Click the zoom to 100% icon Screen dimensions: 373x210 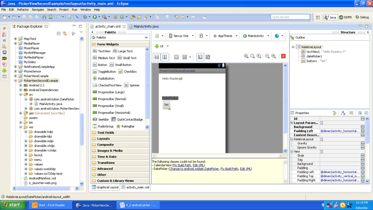tap(259, 56)
